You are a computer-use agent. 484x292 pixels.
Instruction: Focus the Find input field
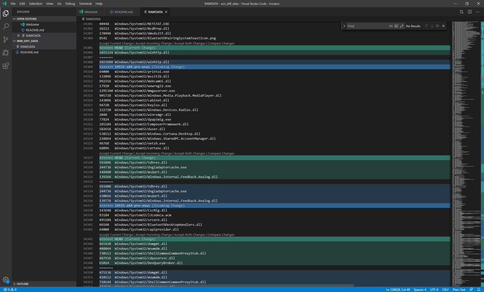tap(367, 26)
